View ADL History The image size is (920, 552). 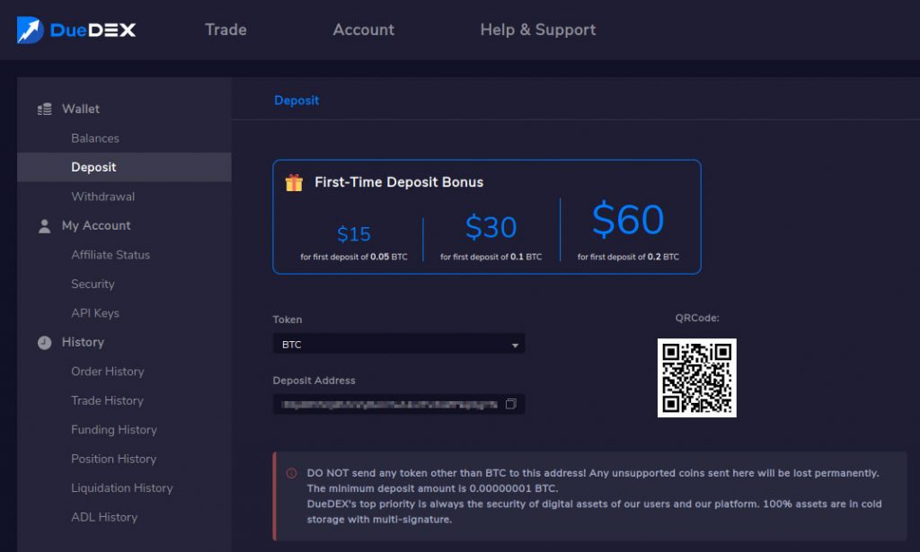(104, 517)
